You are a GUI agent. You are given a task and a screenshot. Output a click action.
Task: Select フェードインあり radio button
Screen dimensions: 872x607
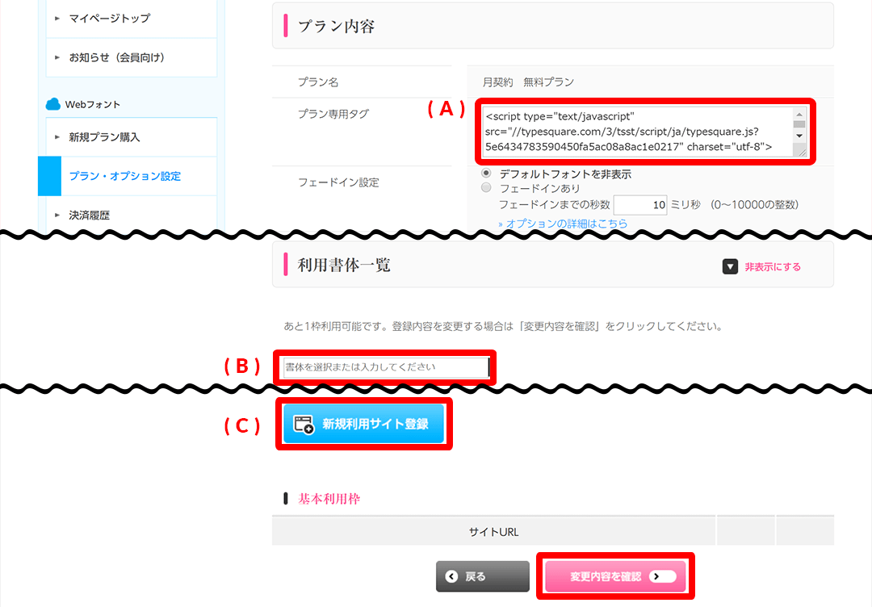pos(486,188)
